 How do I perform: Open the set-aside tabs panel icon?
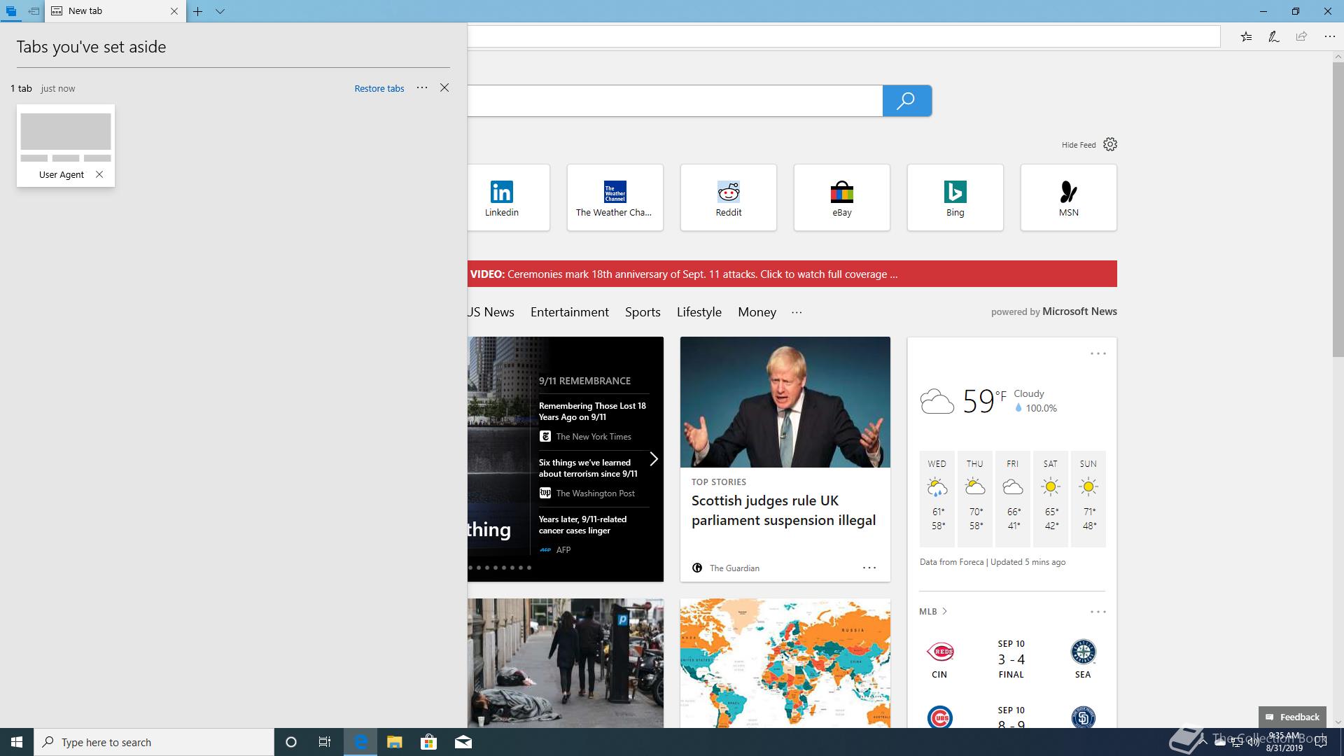pos(11,11)
